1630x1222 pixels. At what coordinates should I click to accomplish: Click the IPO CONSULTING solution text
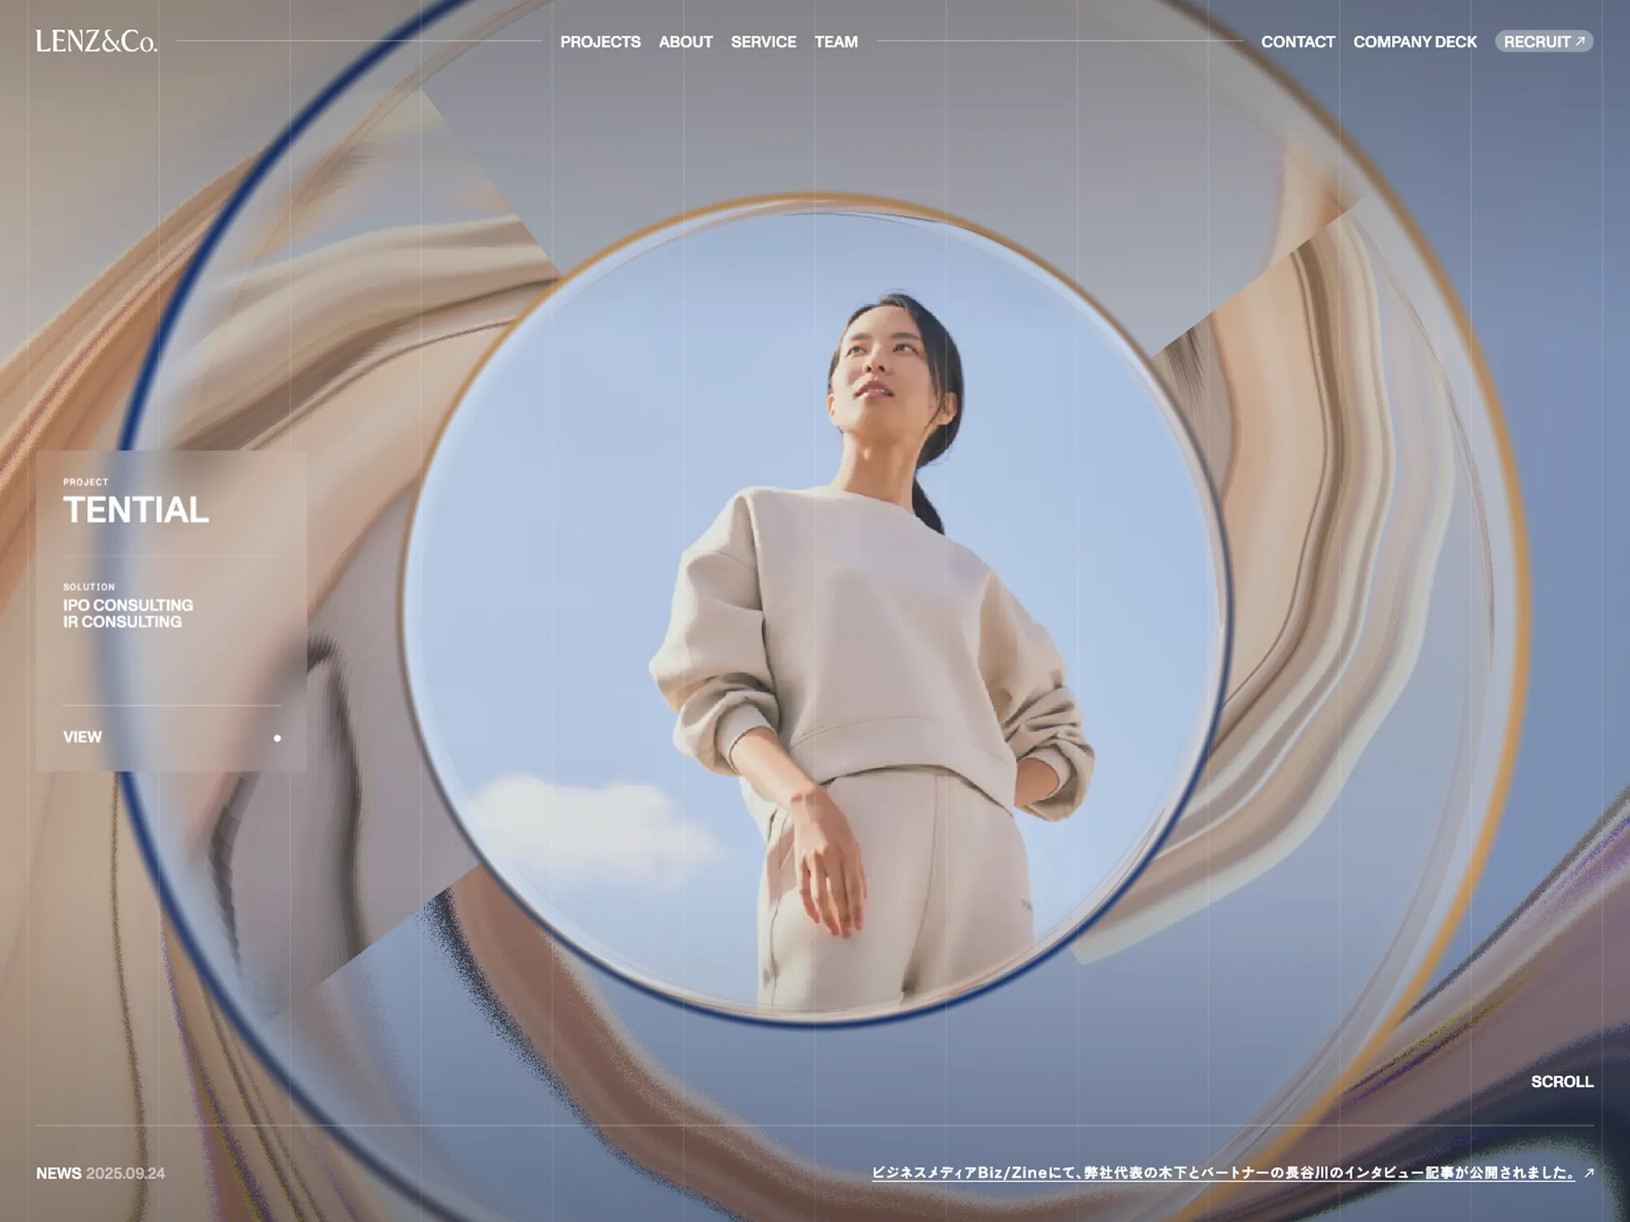tap(128, 605)
